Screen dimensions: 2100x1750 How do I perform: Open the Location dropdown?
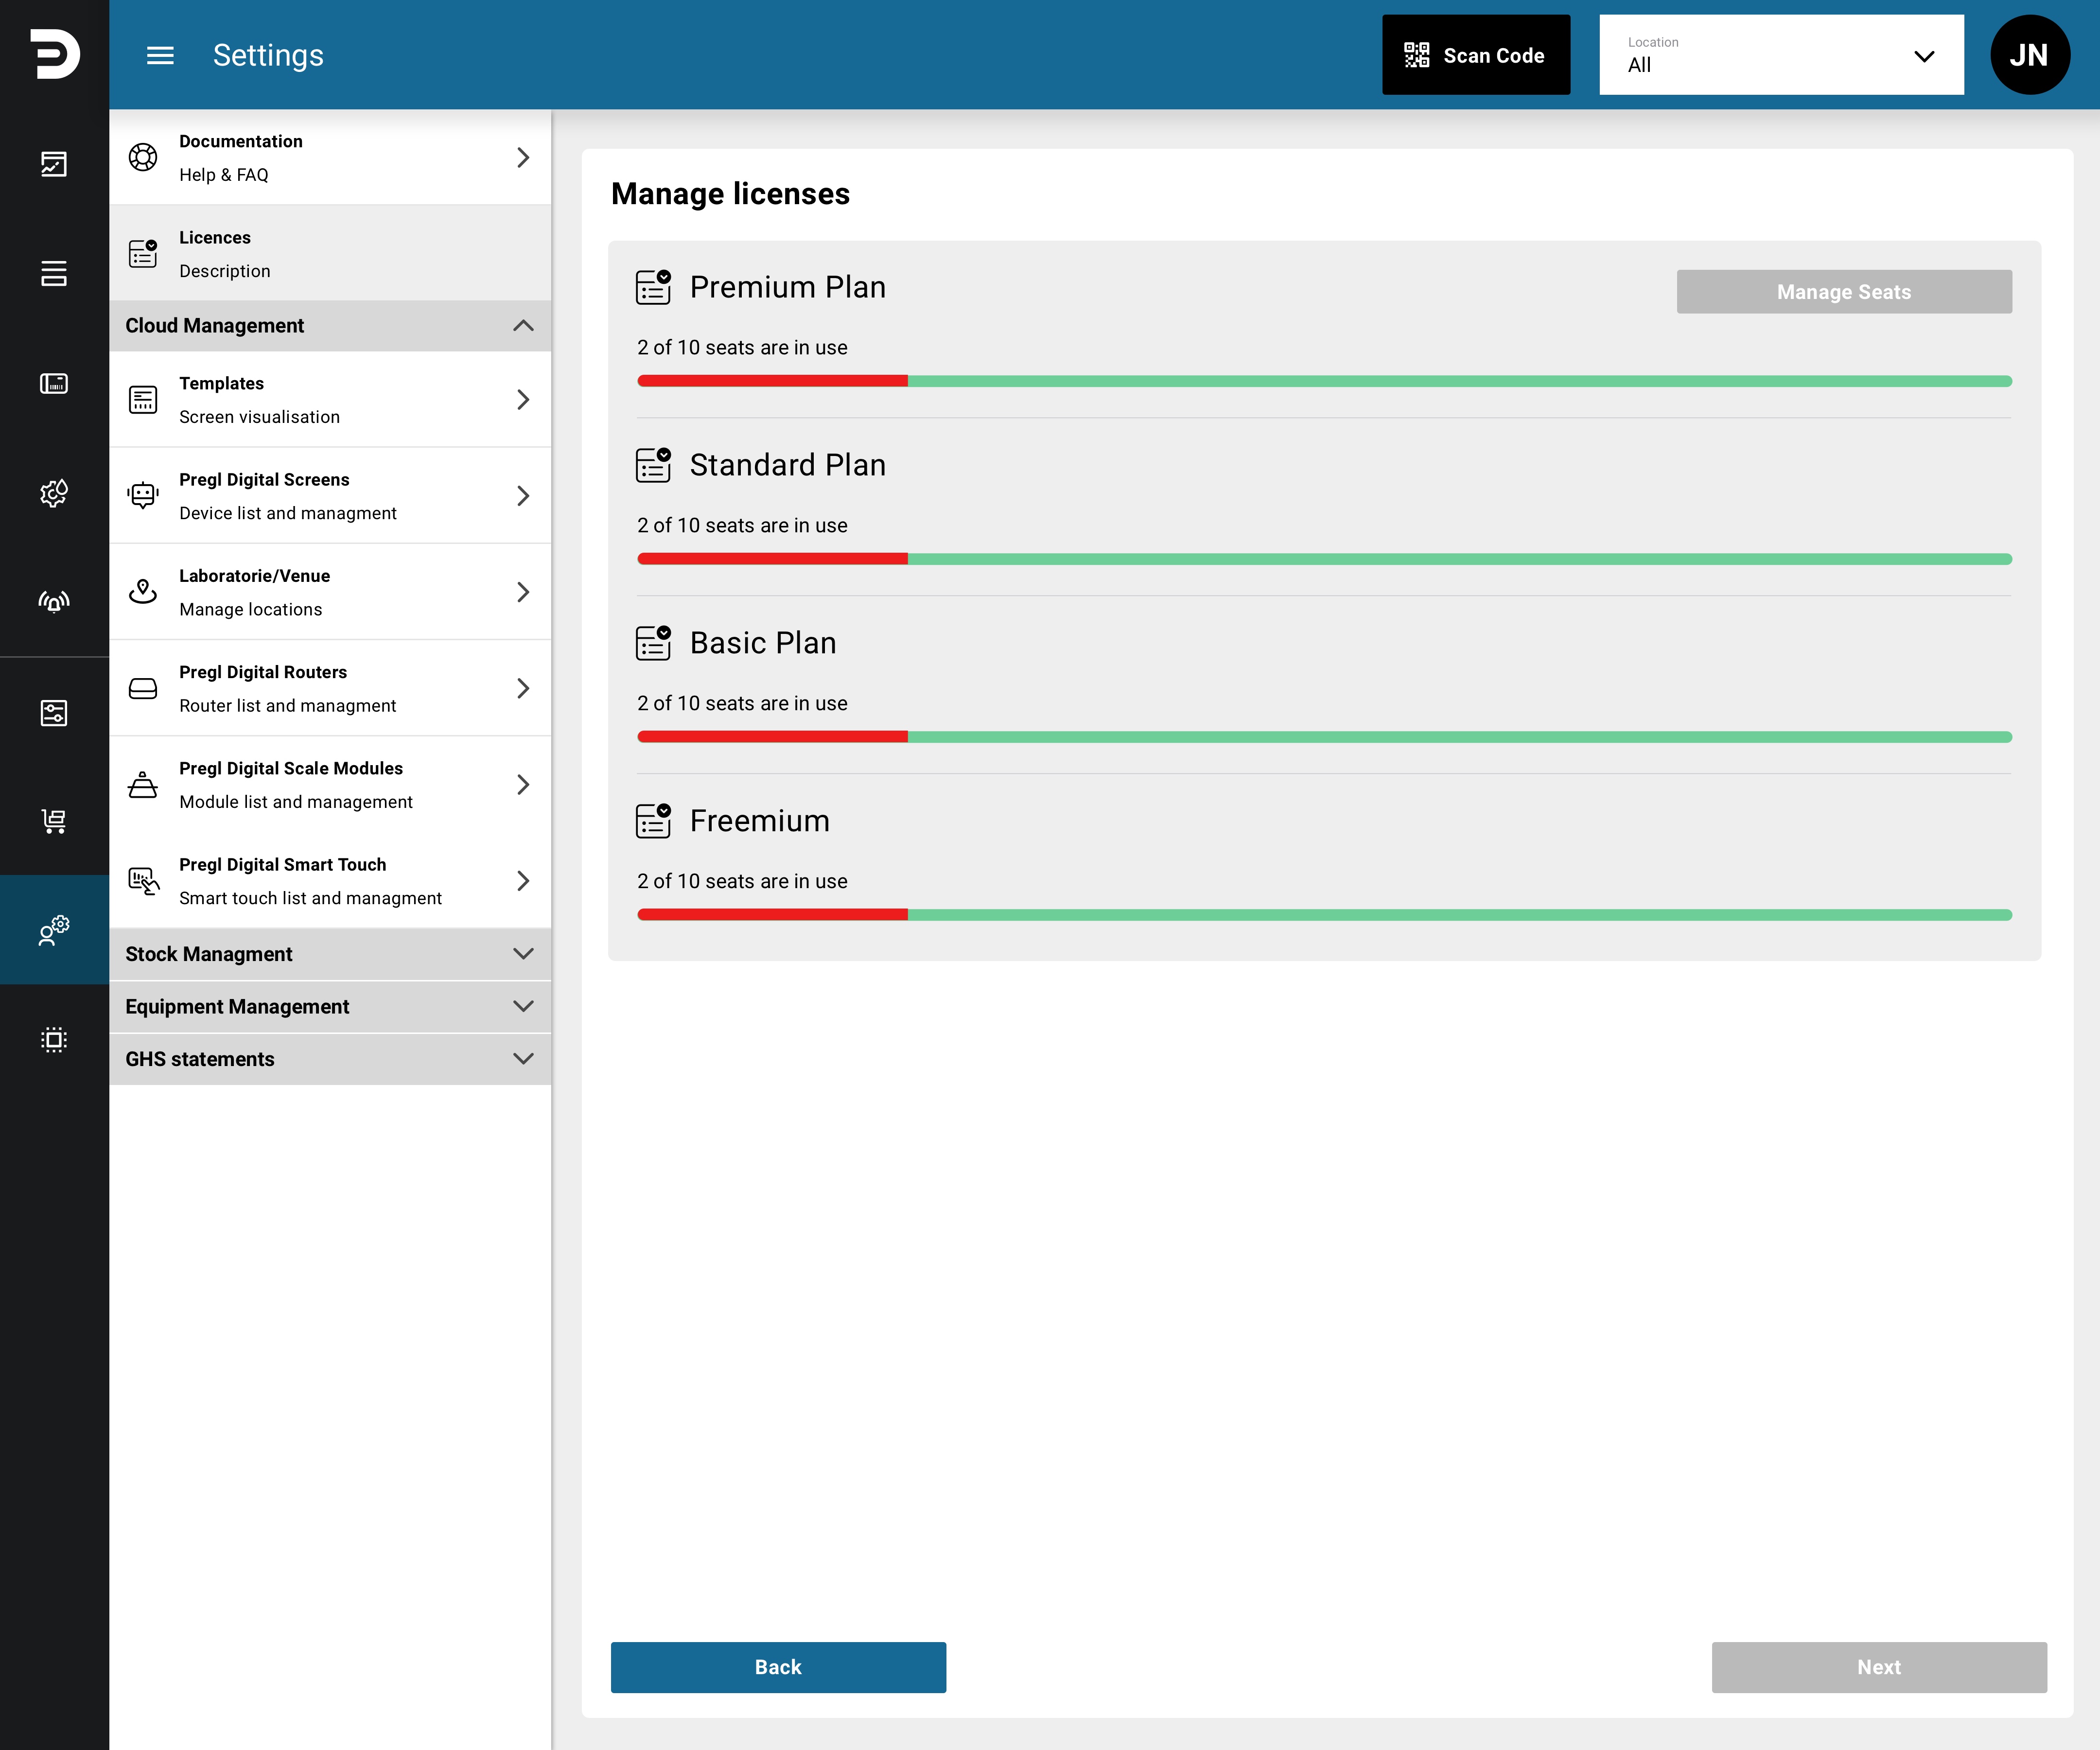click(1781, 55)
